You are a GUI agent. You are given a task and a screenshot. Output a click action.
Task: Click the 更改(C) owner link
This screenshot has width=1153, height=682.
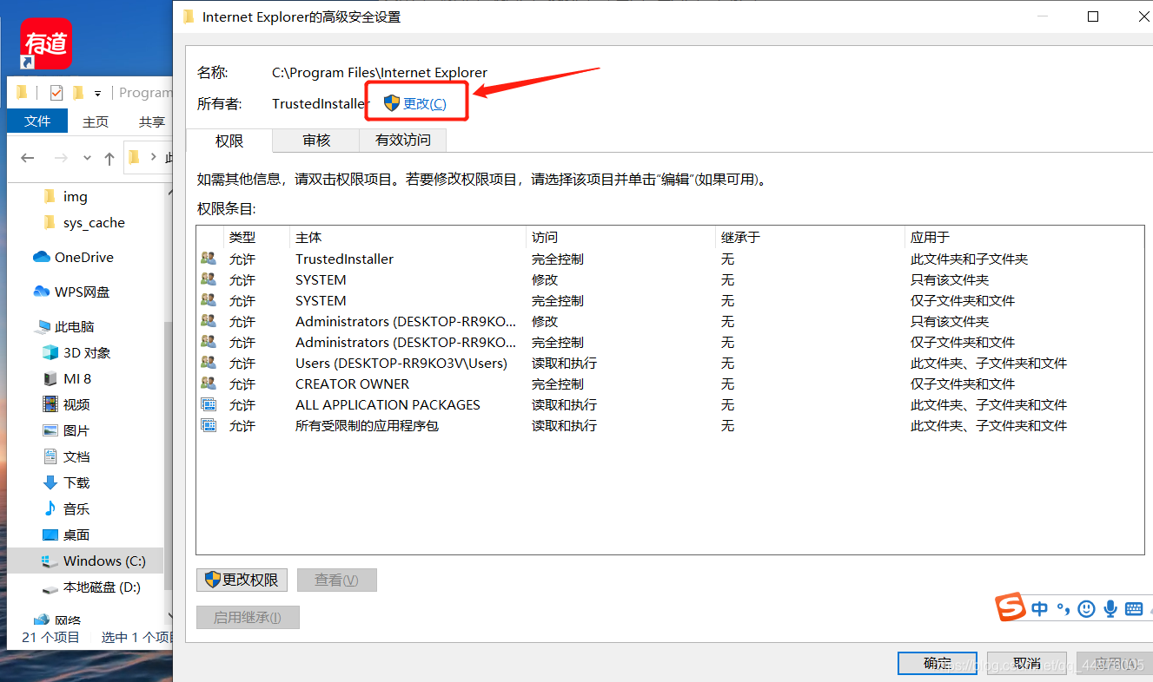(x=425, y=103)
